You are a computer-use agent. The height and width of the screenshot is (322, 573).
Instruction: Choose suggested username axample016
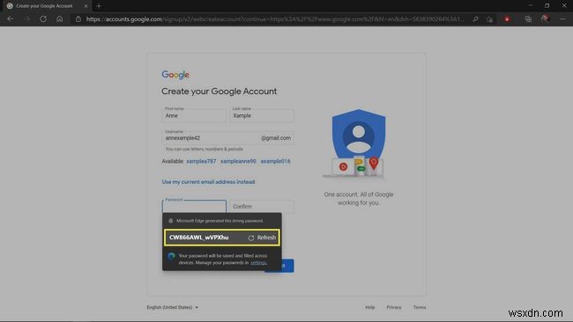tap(276, 161)
